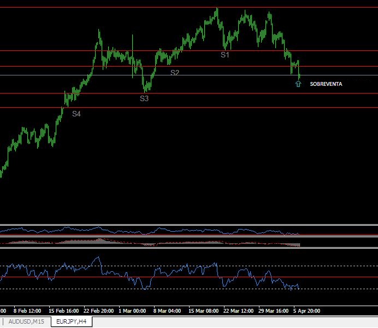Image resolution: width=378 pixels, height=328 pixels.
Task: Select the S4 support label
Action: 76,114
